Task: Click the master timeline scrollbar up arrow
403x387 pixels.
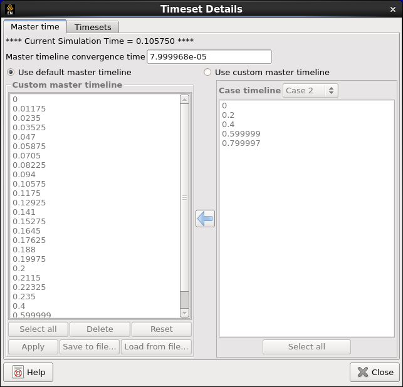Action: pos(184,100)
